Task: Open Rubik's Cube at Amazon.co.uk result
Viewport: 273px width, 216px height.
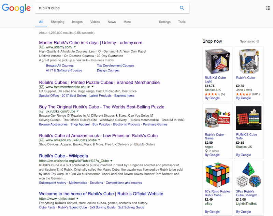Action: pos(98,135)
